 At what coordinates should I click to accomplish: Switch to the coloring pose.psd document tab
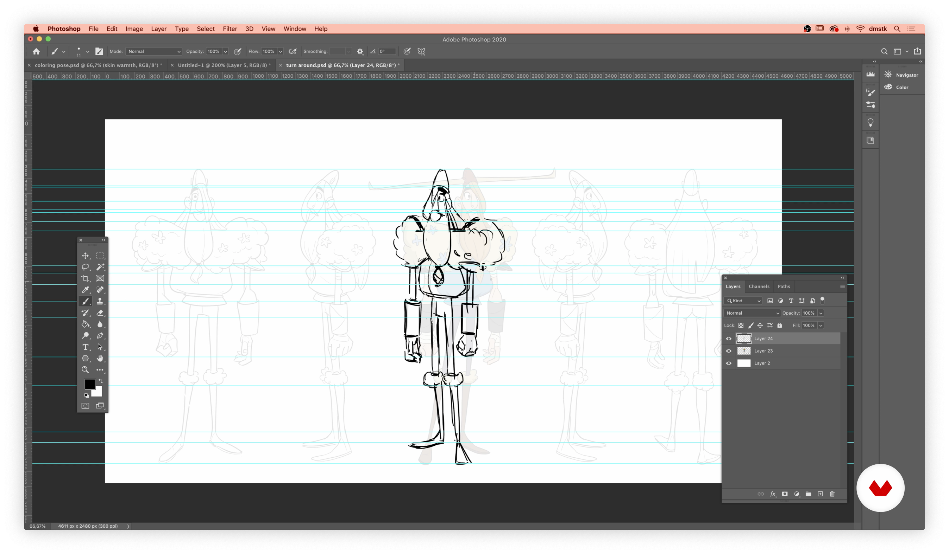pyautogui.click(x=96, y=65)
